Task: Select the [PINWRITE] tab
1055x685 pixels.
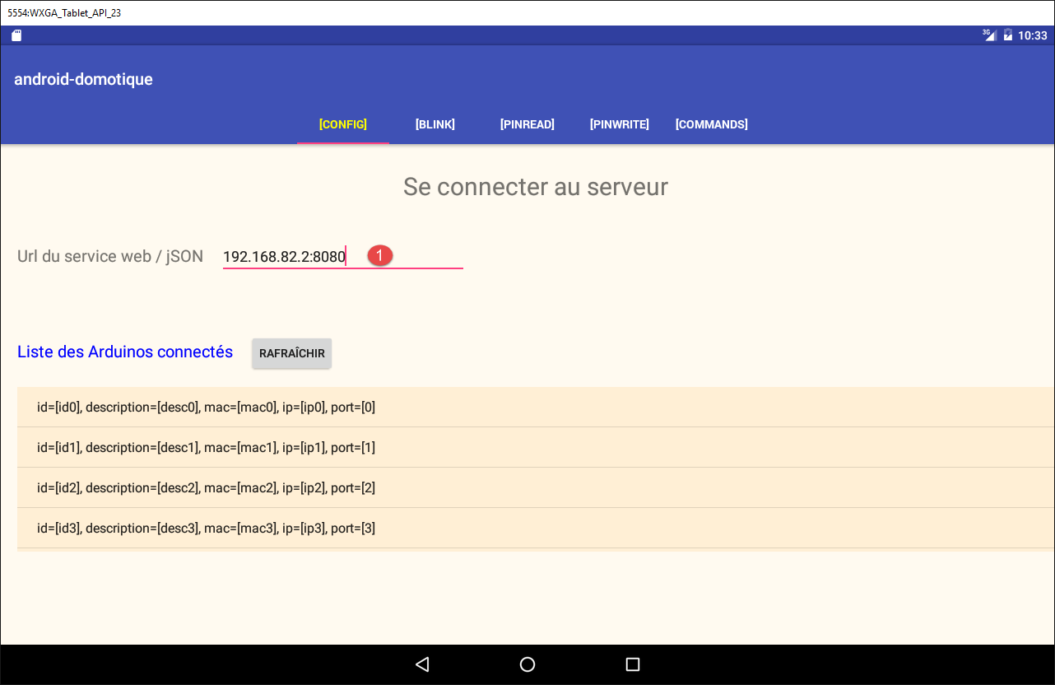Action: coord(620,124)
